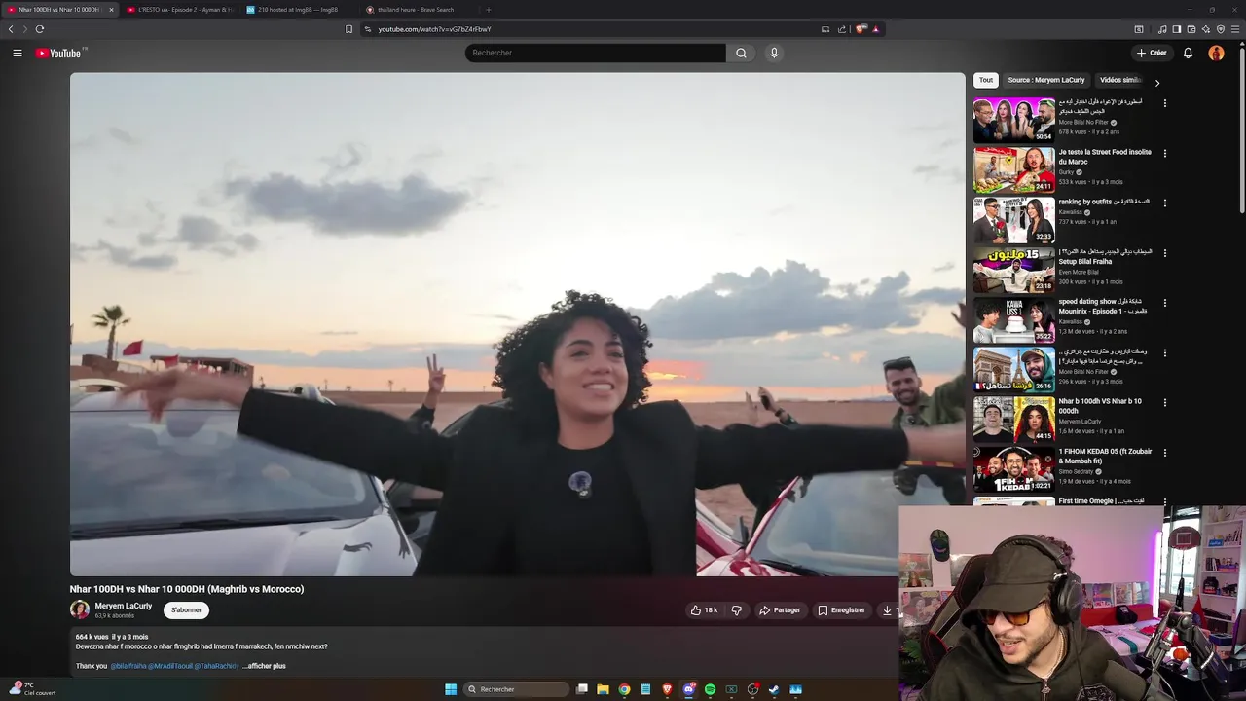Open options for ranking by outfits video

[x=1165, y=203]
